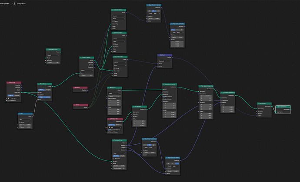The height and width of the screenshot is (182, 300).
Task: Collapse the Mesh Line node header arrow
Action: (x=109, y=88)
